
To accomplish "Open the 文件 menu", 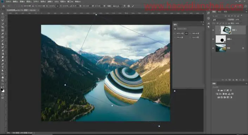I will pos(8,1).
